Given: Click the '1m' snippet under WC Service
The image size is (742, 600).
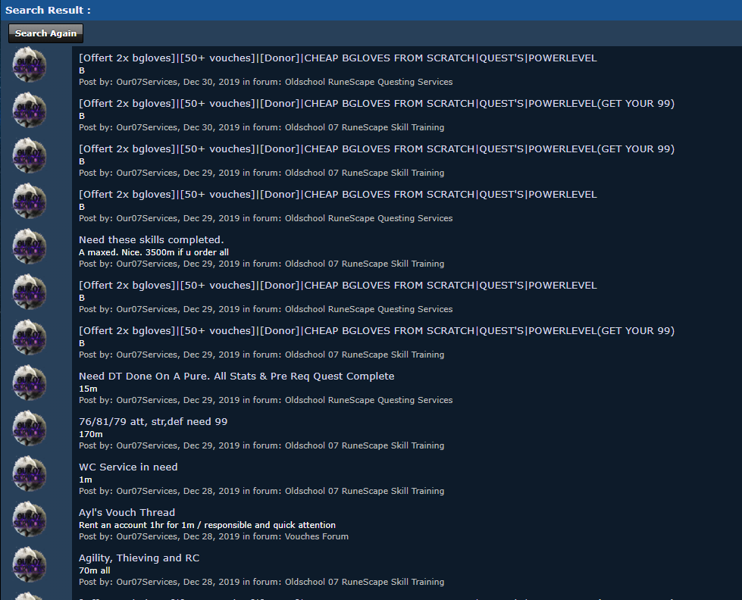Looking at the screenshot, I should (x=85, y=480).
